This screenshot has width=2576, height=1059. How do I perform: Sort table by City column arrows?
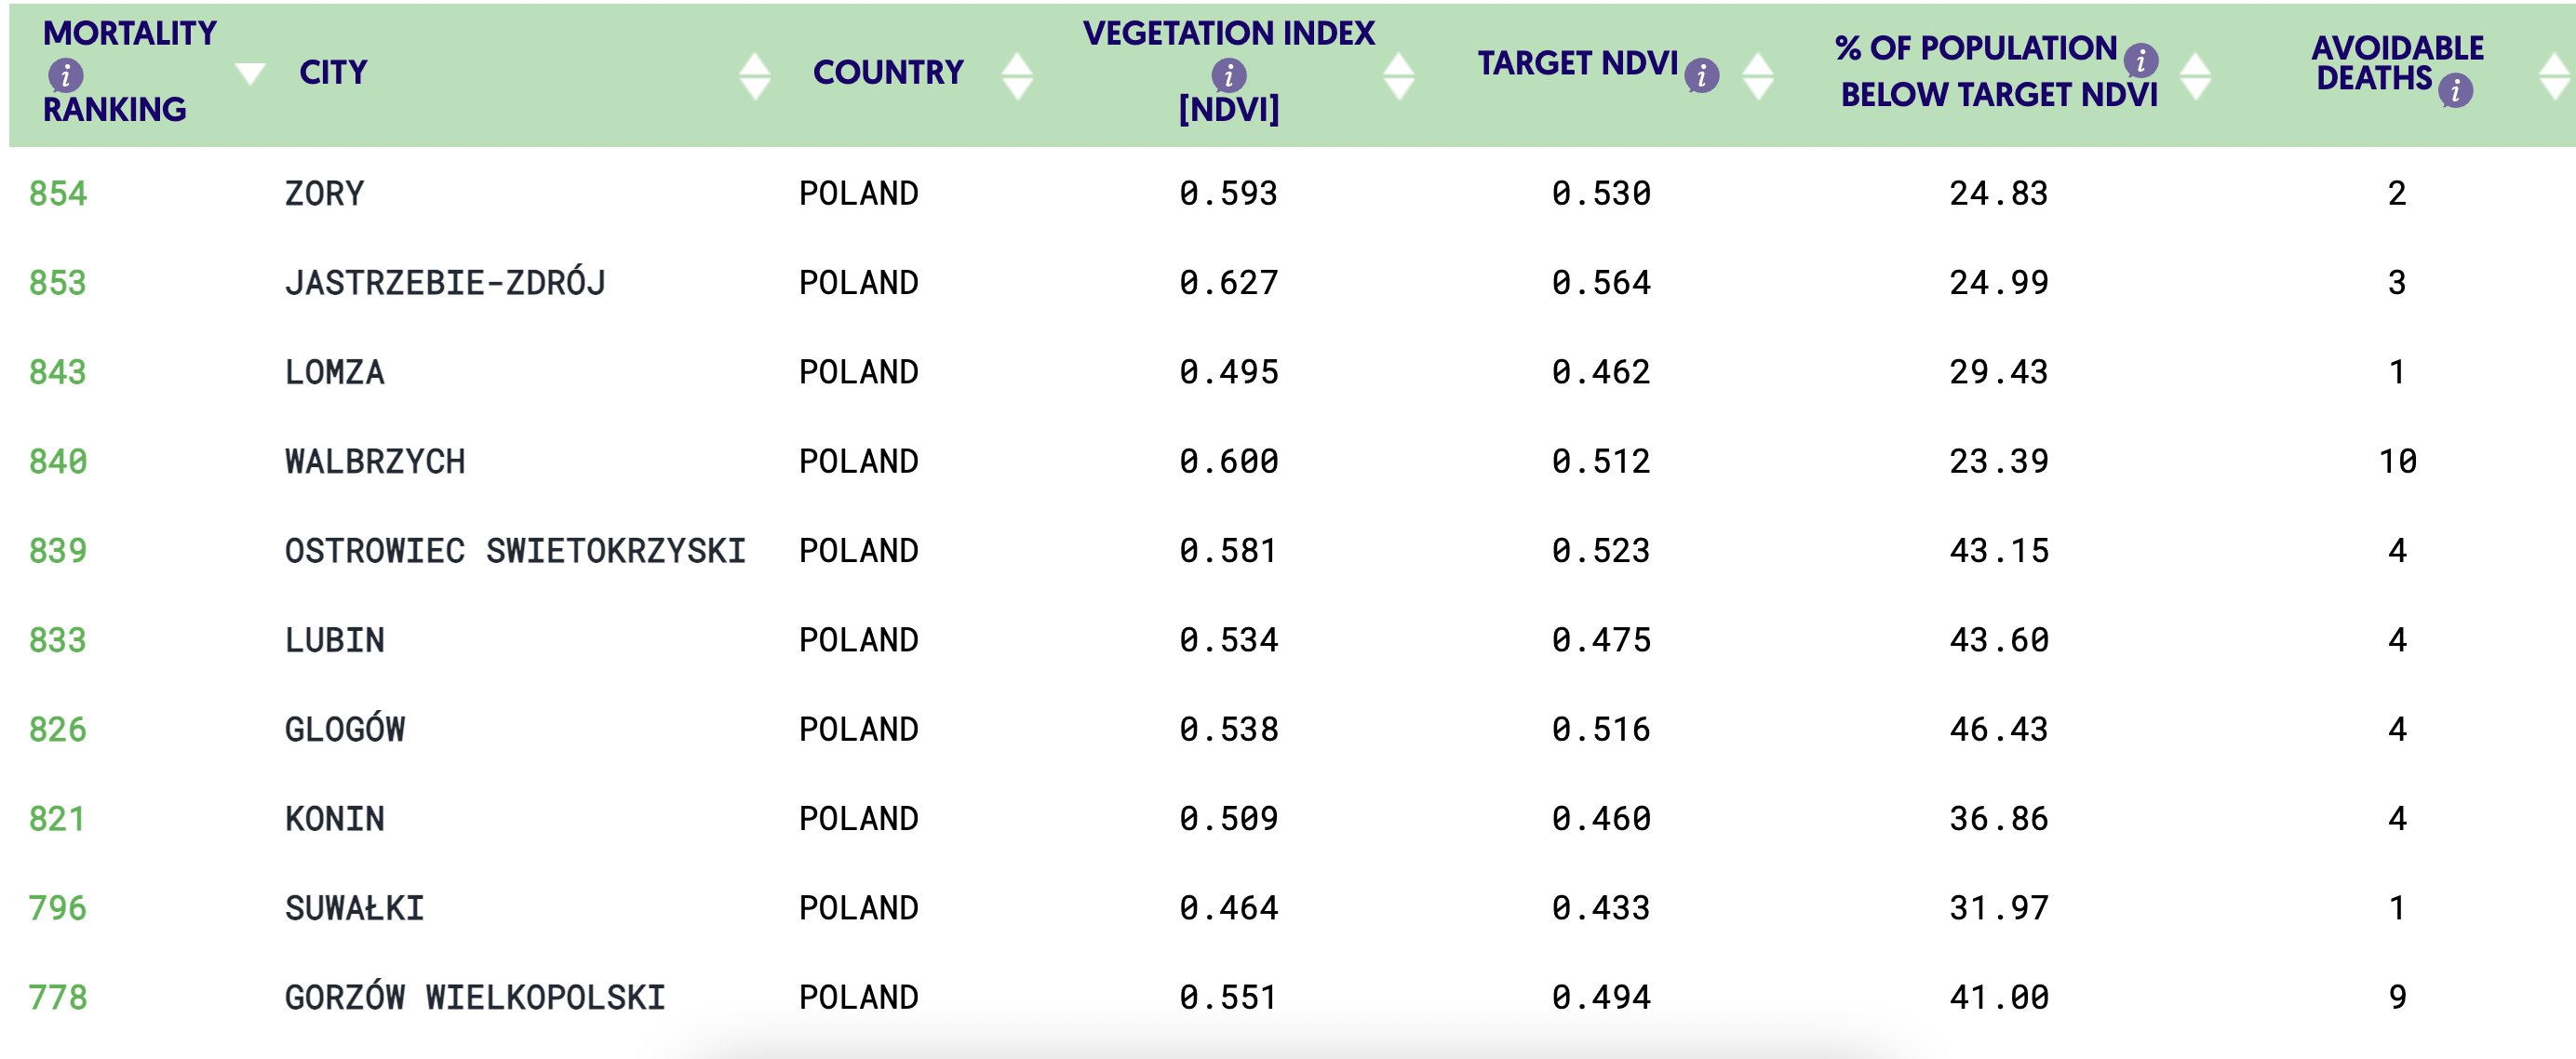pyautogui.click(x=755, y=75)
